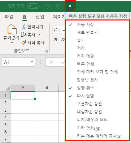Click the Redo arrow icon
131x143 pixels.
59,6
